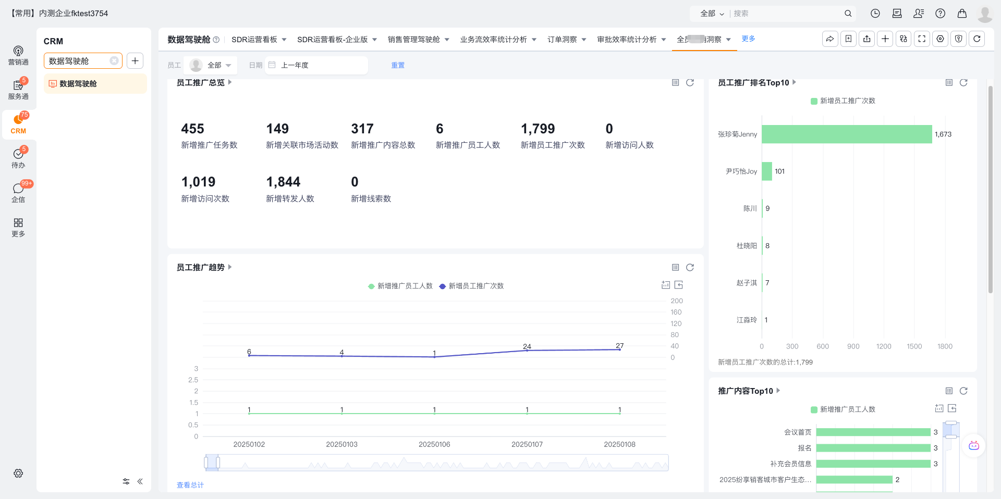The width and height of the screenshot is (1001, 499).
Task: Expand the SDR运营看板 tab dropdown arrow
Action: pos(284,40)
